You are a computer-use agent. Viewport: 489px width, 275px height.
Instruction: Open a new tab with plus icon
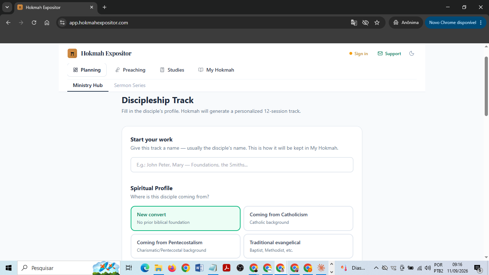coord(105,7)
